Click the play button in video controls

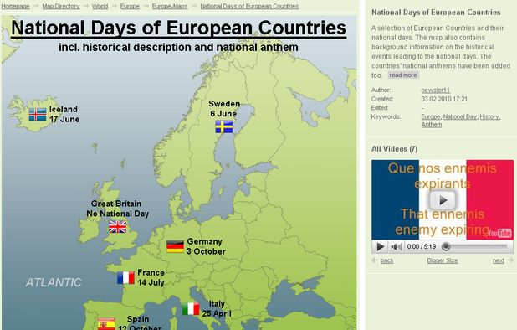(x=380, y=246)
